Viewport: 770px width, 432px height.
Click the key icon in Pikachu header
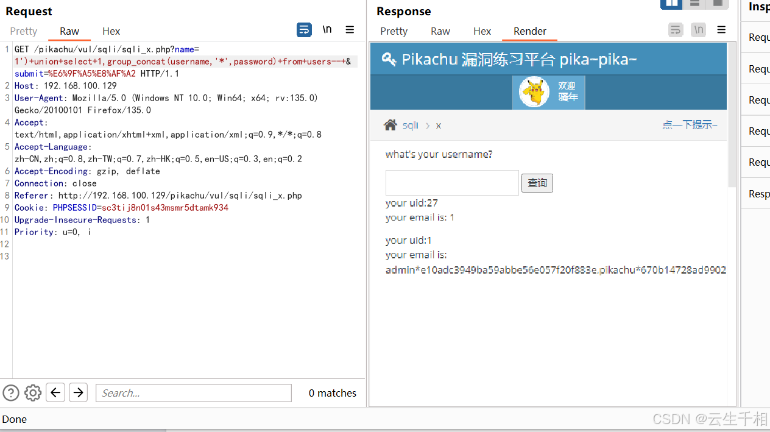(389, 59)
